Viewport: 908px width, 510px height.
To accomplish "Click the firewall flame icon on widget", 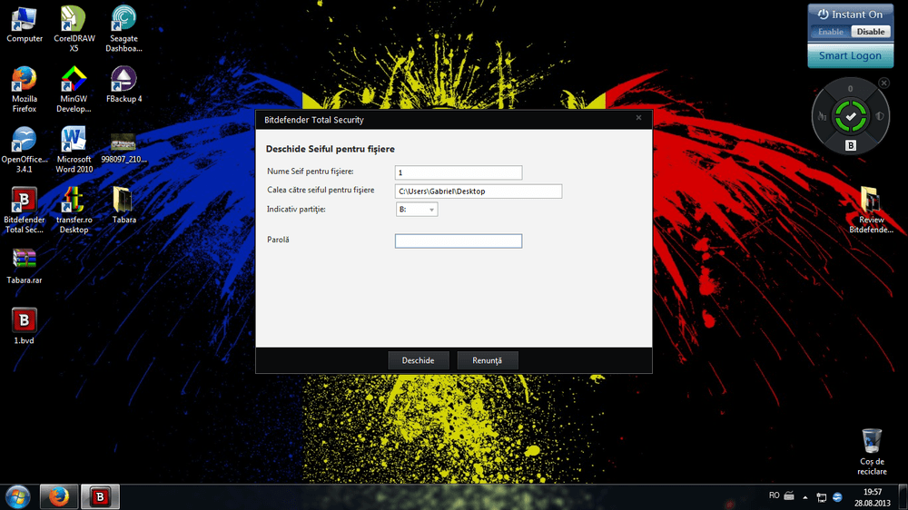I will point(823,116).
